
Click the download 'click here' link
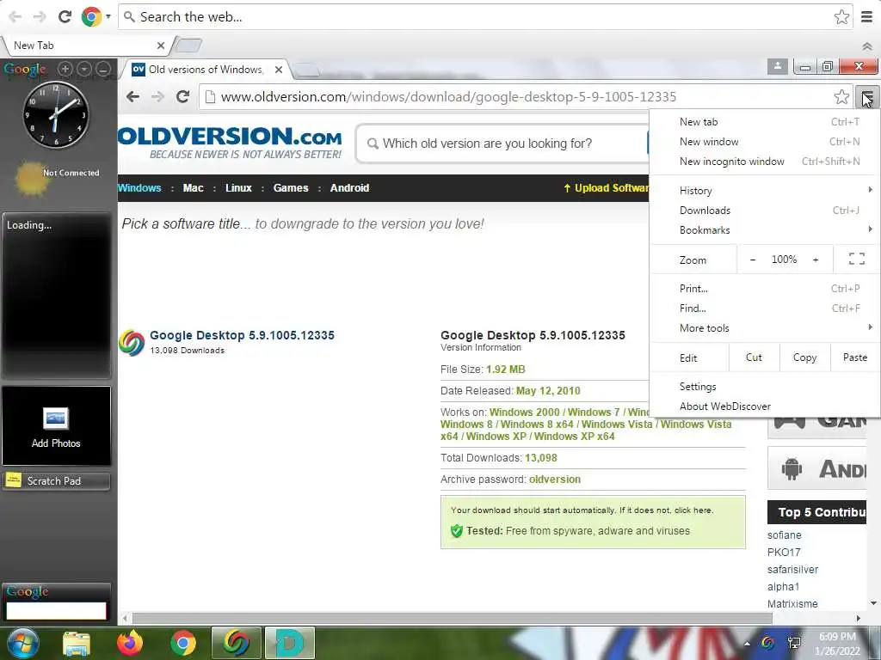693,510
